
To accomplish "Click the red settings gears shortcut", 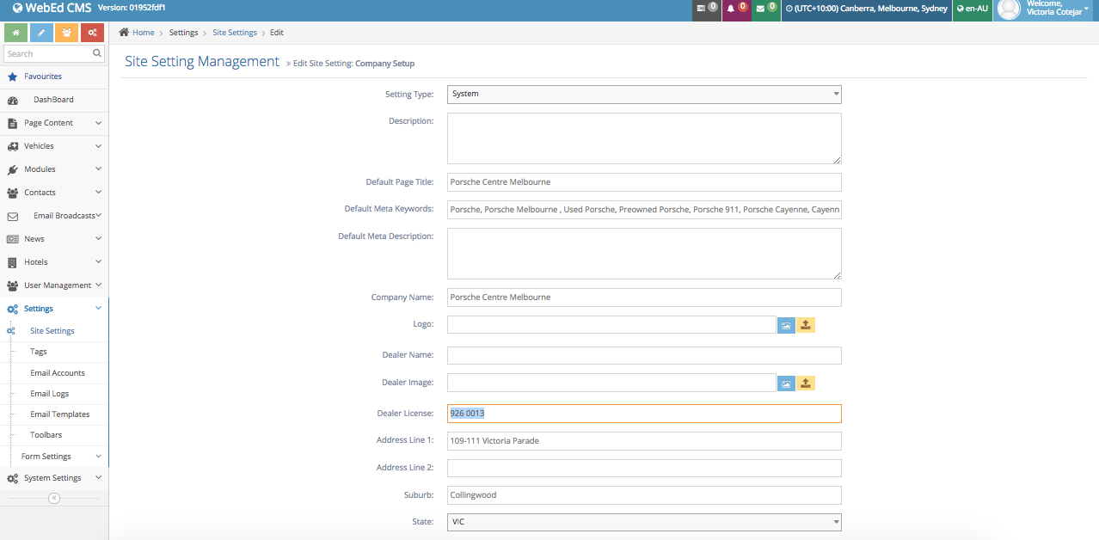I will click(x=92, y=33).
